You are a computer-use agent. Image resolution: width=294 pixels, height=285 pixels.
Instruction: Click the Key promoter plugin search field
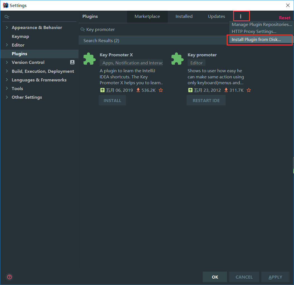pos(154,29)
